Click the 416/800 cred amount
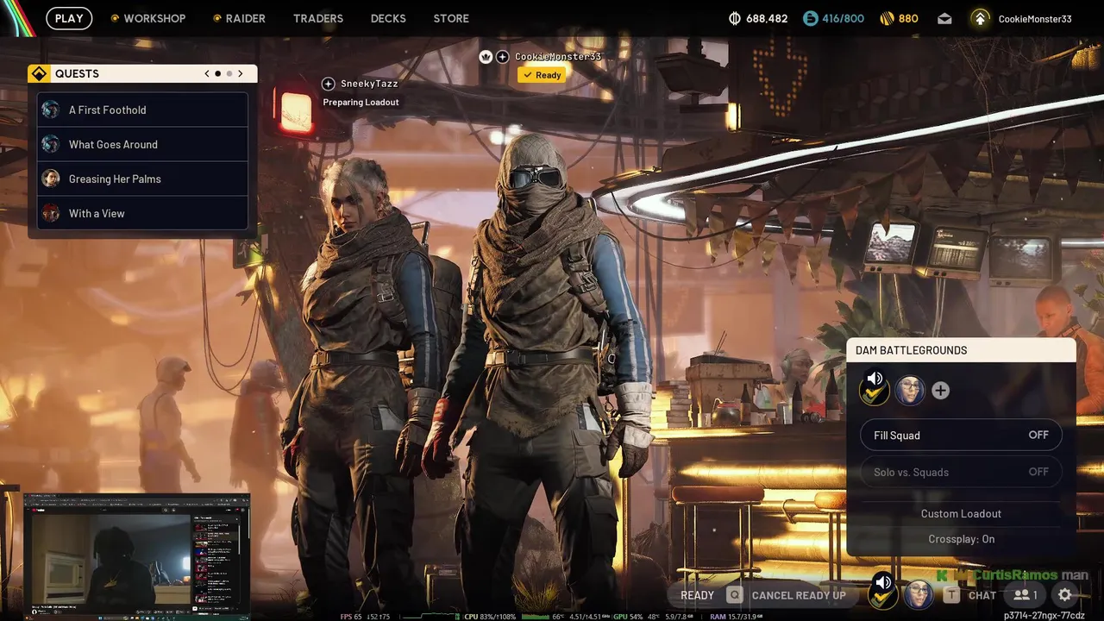This screenshot has width=1104, height=621. [x=843, y=18]
